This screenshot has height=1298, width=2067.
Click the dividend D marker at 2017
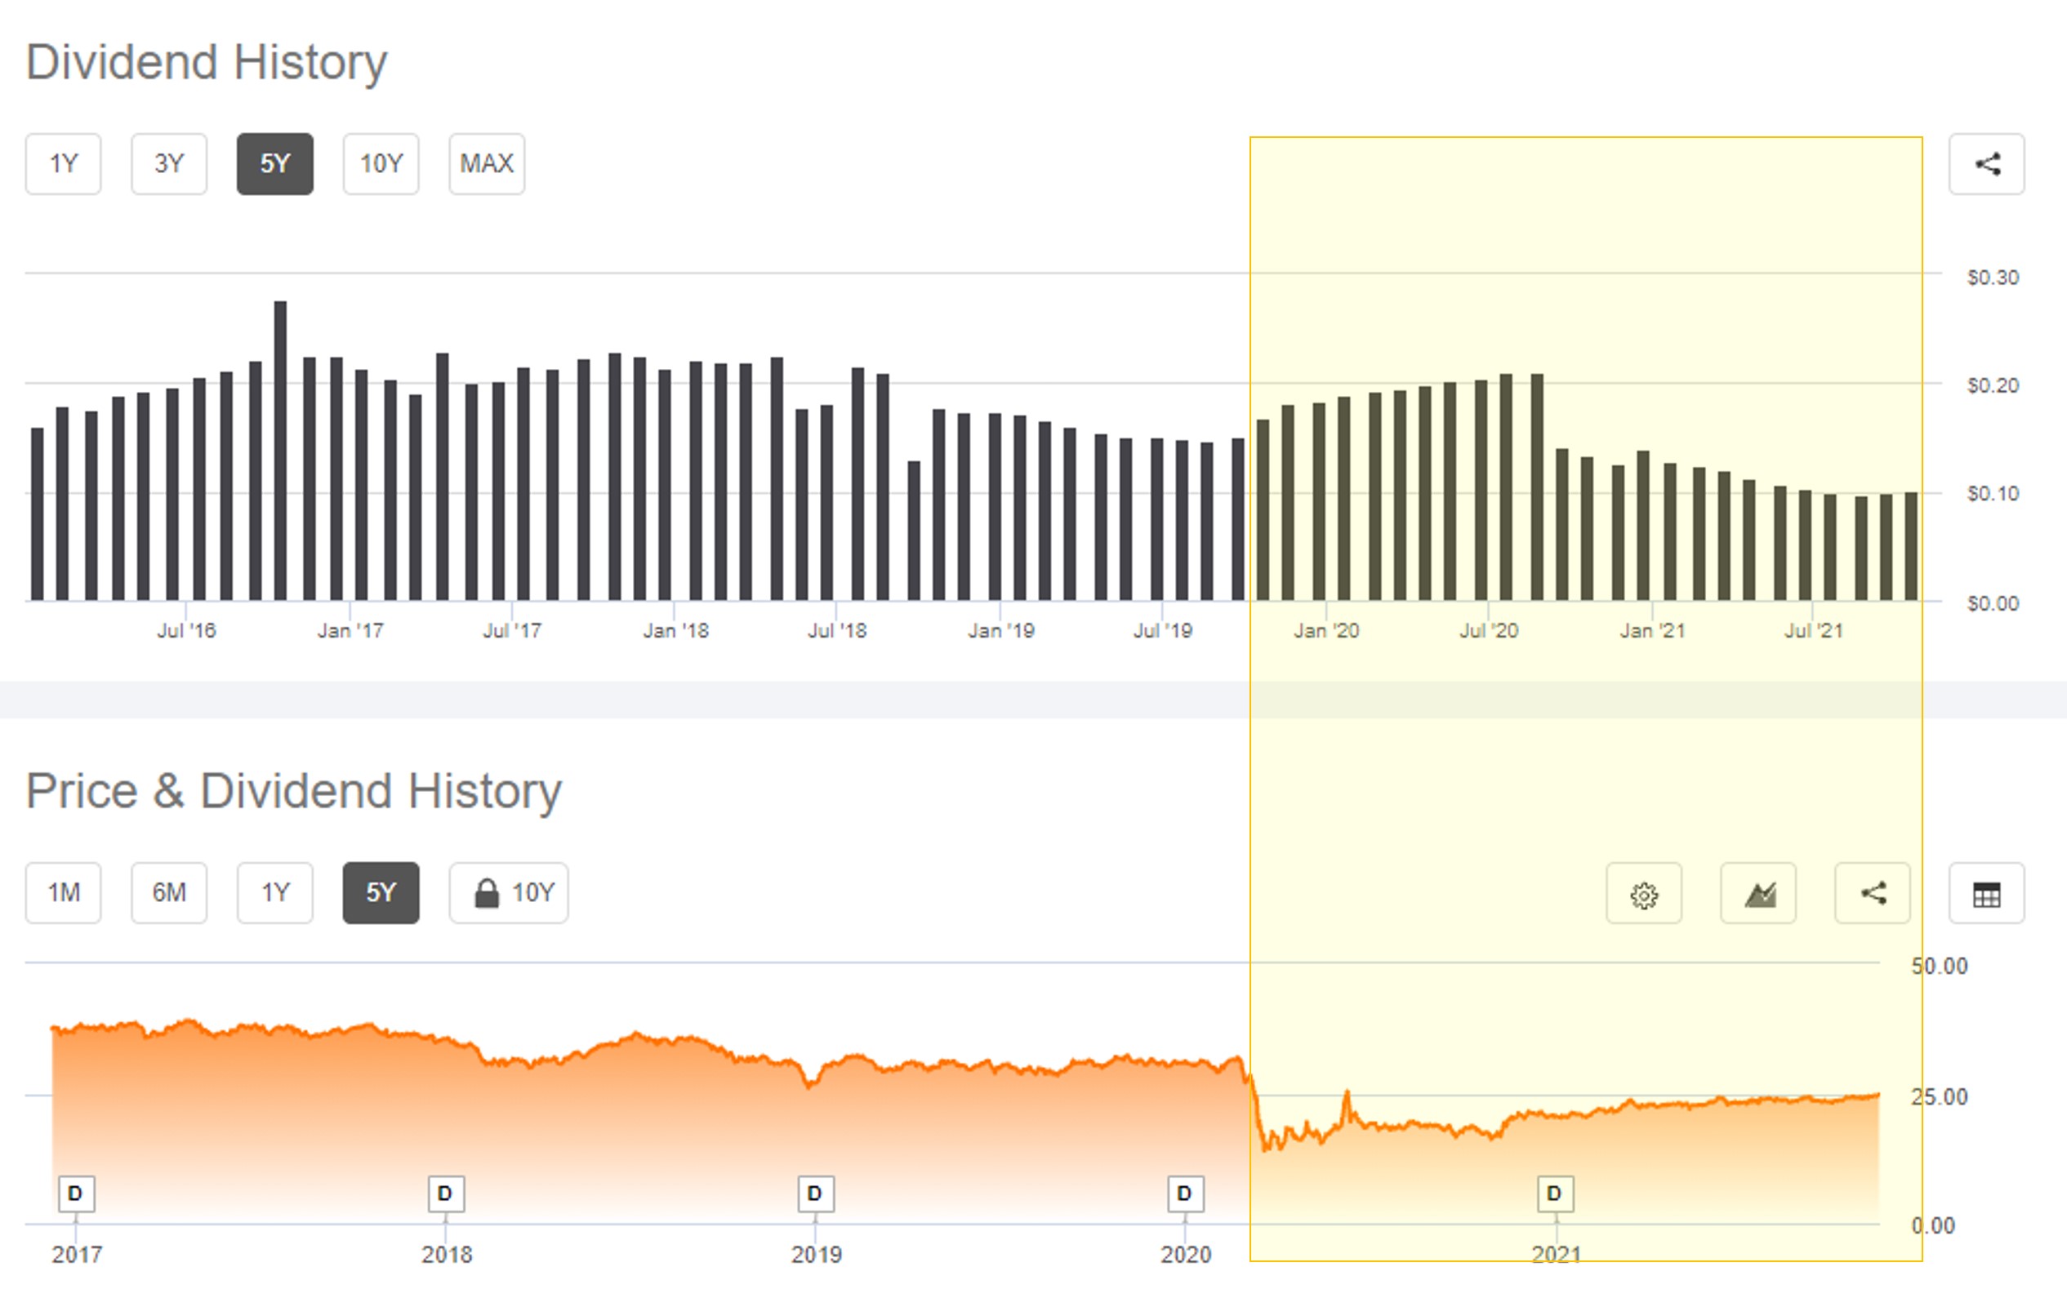(x=77, y=1194)
